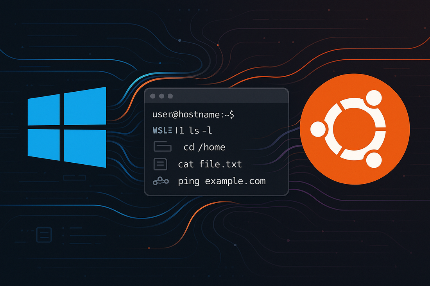Click the leftmost dot in terminal title bar
The height and width of the screenshot is (286, 430).
(152, 96)
